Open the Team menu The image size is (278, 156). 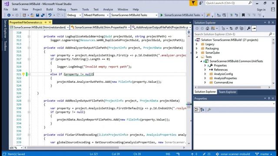74,10
